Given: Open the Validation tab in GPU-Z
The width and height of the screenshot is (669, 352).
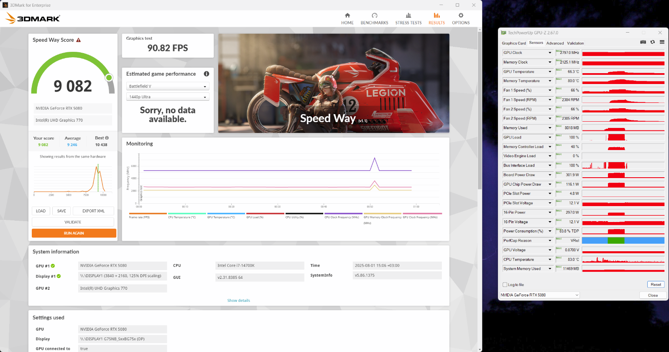Looking at the screenshot, I should (575, 43).
